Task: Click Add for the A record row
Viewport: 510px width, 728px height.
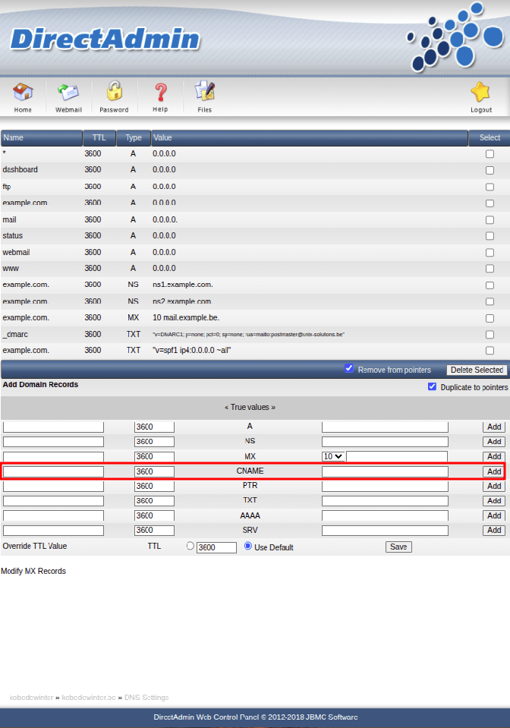Action: (494, 427)
